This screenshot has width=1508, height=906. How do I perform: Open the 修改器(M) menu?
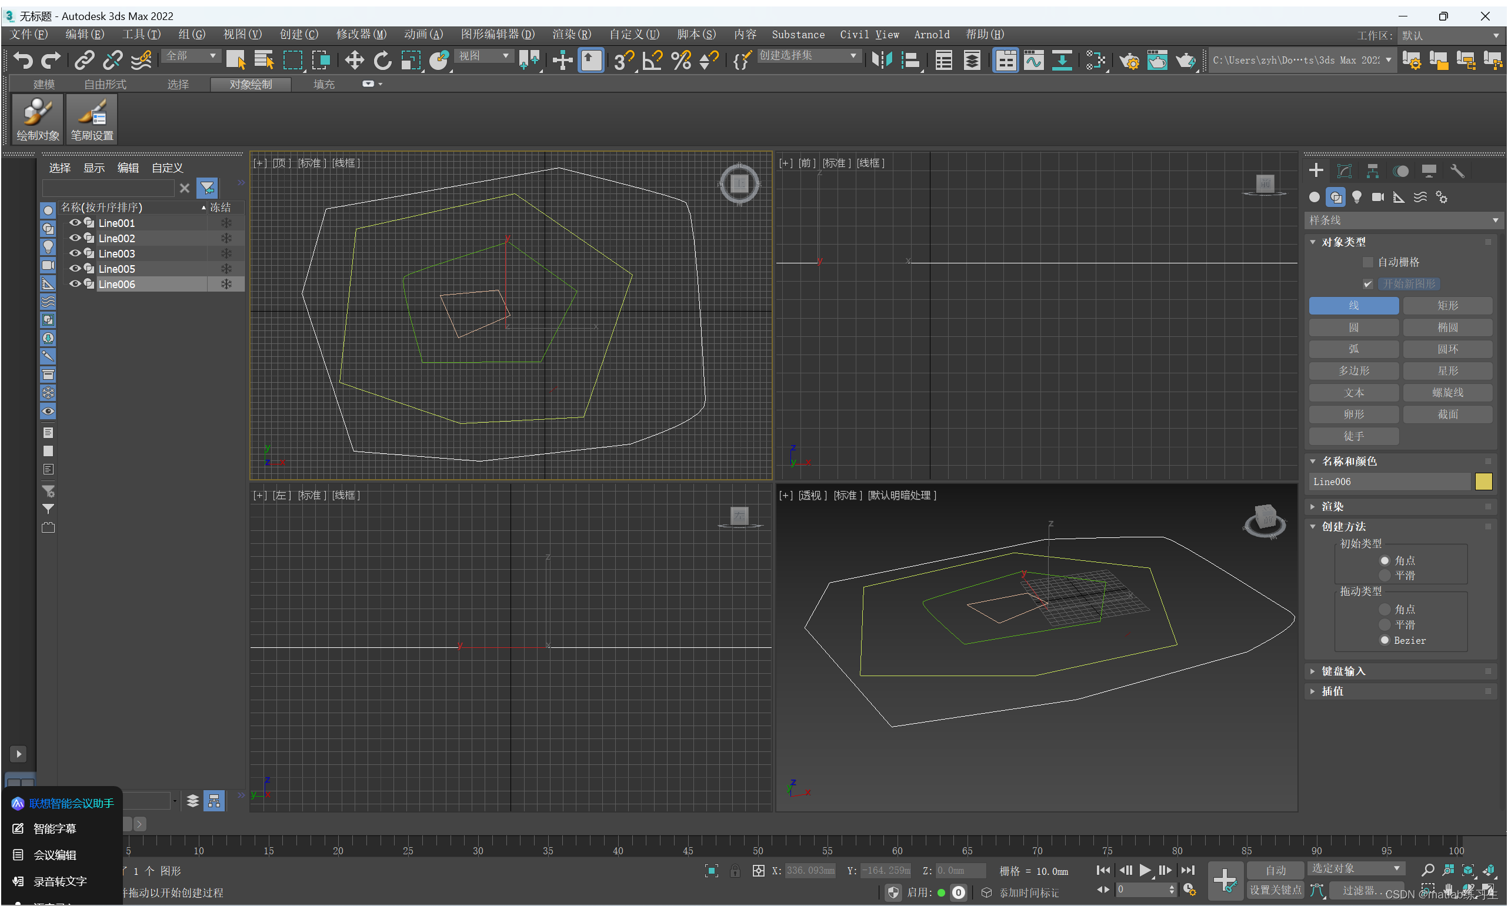pos(361,35)
